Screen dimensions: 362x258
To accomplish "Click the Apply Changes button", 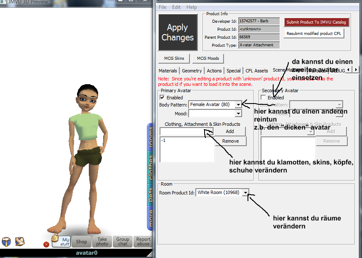I will tap(178, 32).
